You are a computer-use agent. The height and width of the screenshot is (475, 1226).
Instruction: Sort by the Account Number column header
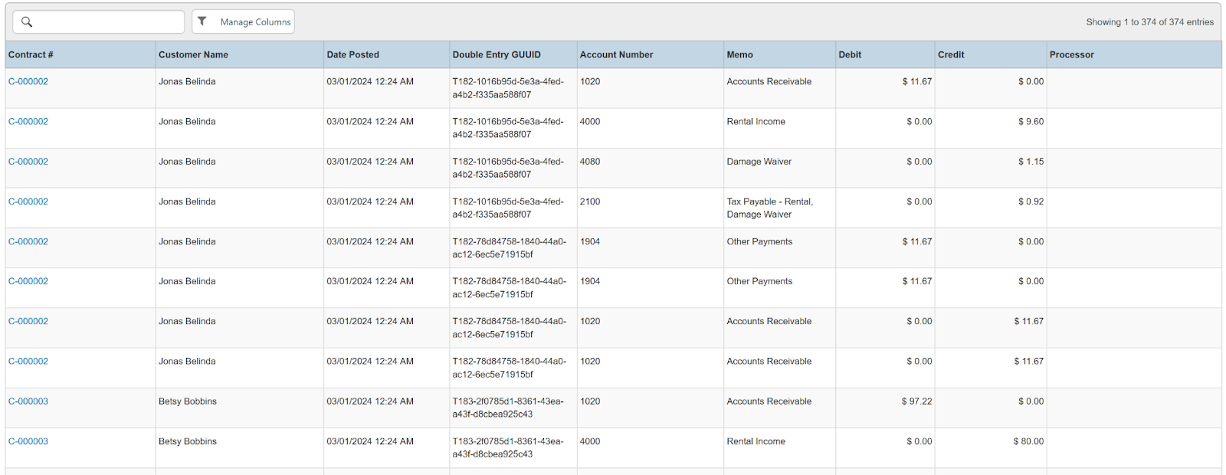pyautogui.click(x=616, y=55)
